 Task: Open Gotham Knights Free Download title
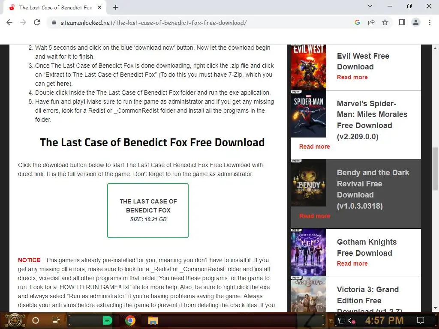[367, 247]
